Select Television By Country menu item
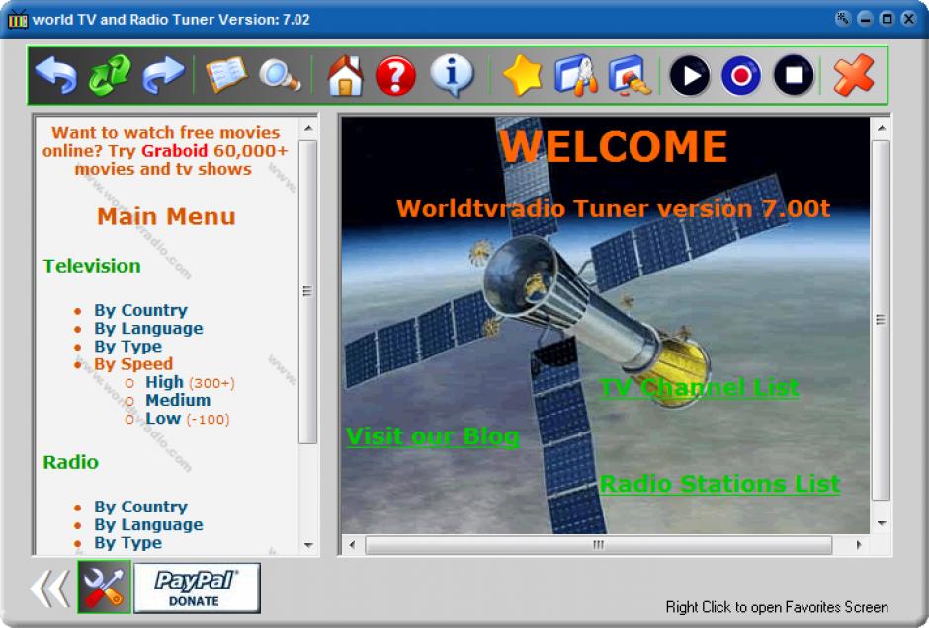 pos(140,310)
